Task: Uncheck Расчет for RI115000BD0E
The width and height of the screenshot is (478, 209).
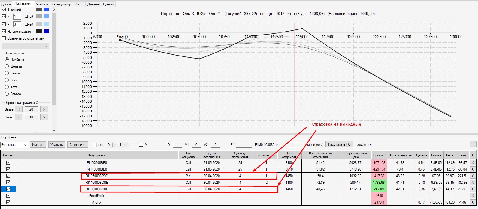Action: (8, 182)
